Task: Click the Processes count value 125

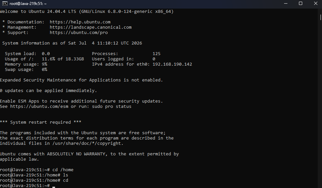Action: click(x=157, y=54)
